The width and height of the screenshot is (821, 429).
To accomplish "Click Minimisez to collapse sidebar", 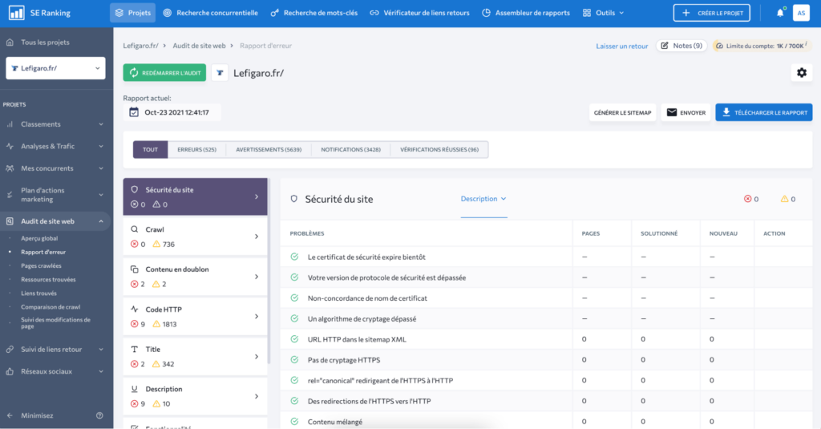I will pyautogui.click(x=37, y=415).
